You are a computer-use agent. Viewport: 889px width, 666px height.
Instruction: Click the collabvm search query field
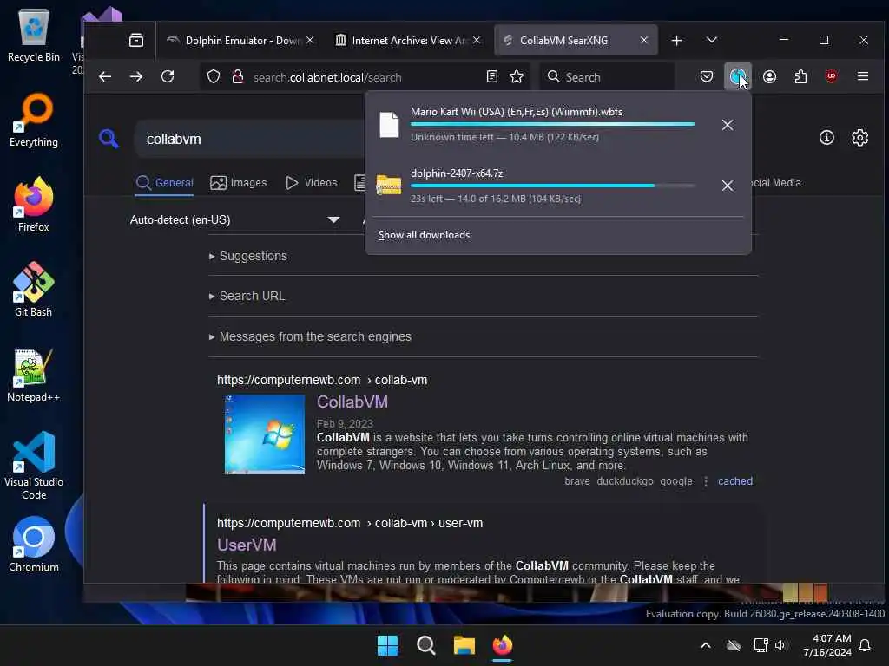(x=249, y=139)
